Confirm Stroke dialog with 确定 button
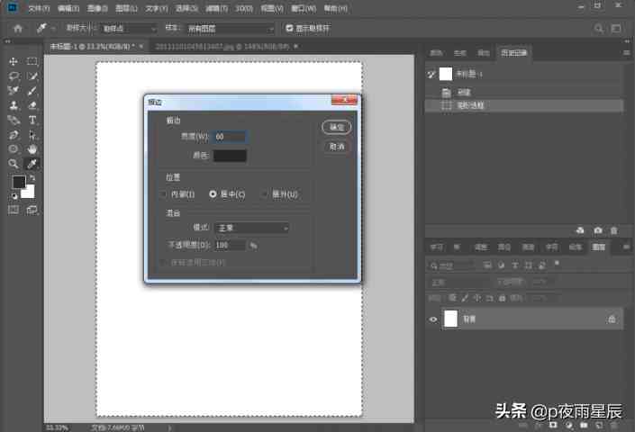Image resolution: width=635 pixels, height=432 pixels. pyautogui.click(x=337, y=127)
